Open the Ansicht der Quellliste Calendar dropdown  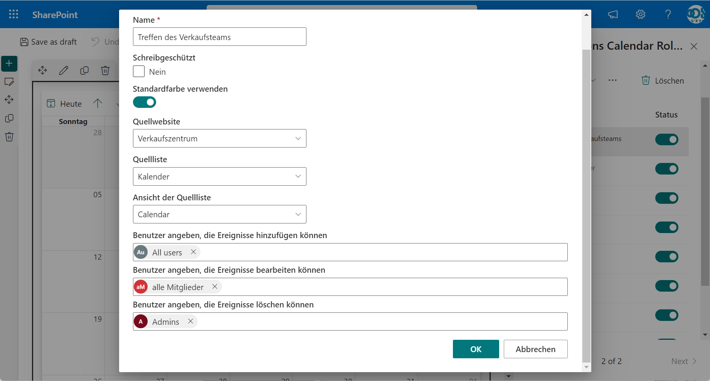220,214
